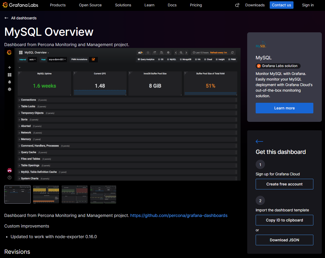Click blue left arrow above Get this dashboard

[x=259, y=141]
